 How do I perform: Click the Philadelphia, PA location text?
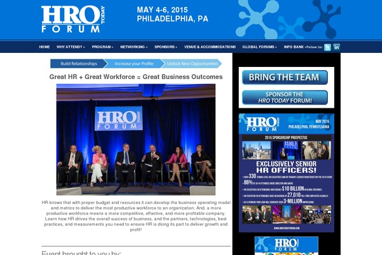pyautogui.click(x=173, y=18)
